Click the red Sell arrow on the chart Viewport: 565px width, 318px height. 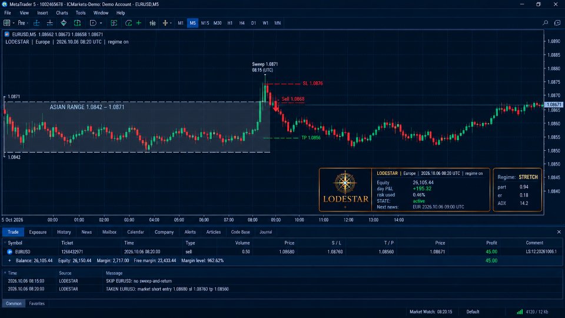coord(275,107)
